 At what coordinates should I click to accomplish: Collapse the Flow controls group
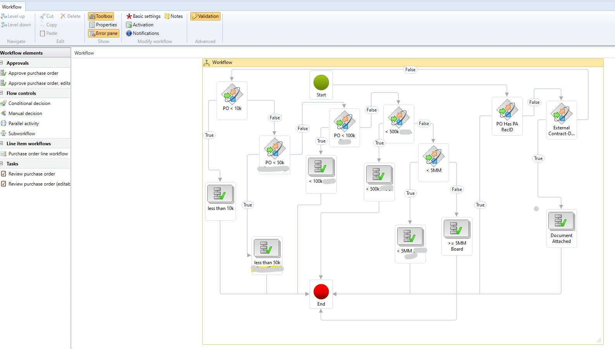[2, 93]
